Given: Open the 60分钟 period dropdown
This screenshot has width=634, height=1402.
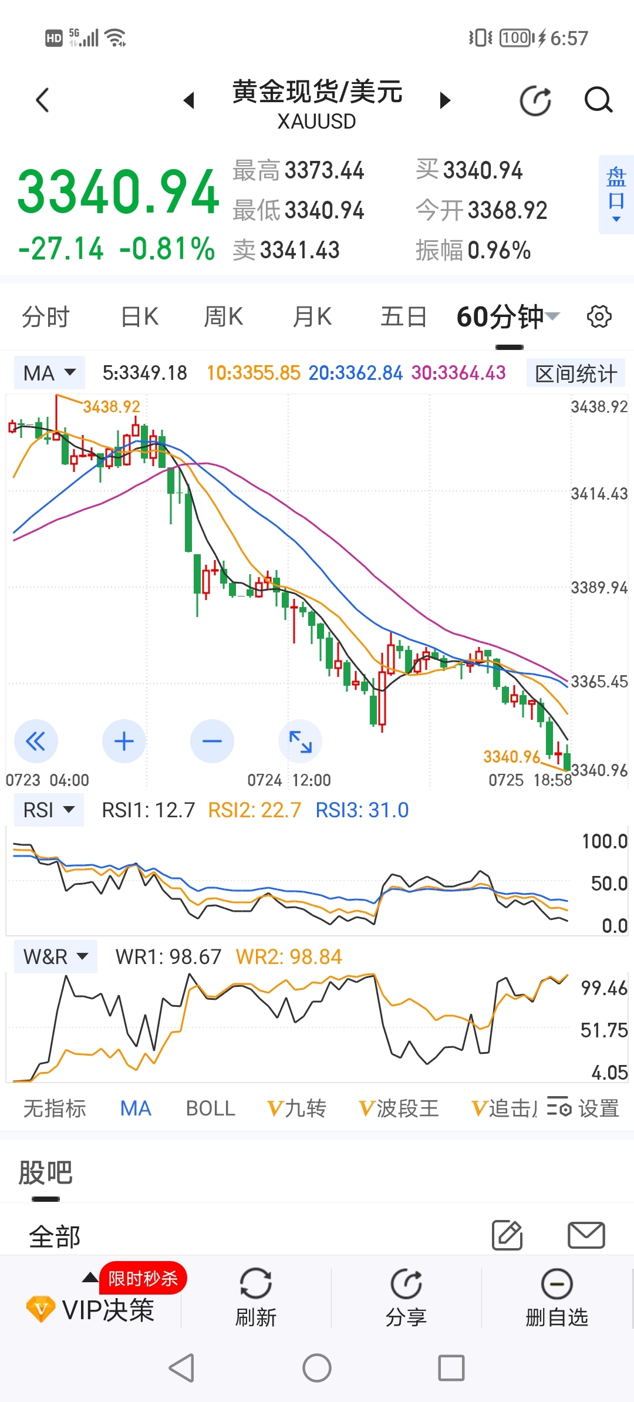Looking at the screenshot, I should [508, 317].
